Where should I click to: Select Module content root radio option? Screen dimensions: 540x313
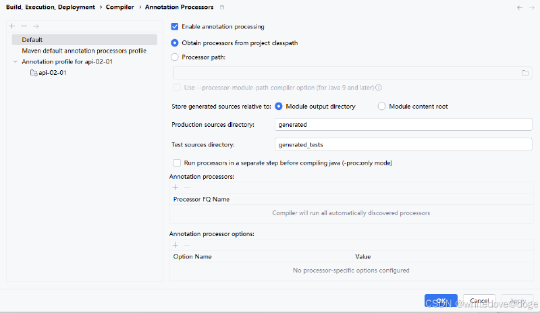point(381,107)
